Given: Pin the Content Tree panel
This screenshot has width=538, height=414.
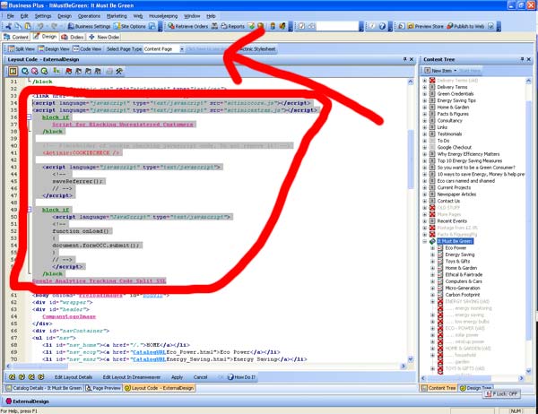Looking at the screenshot, I should [521, 59].
